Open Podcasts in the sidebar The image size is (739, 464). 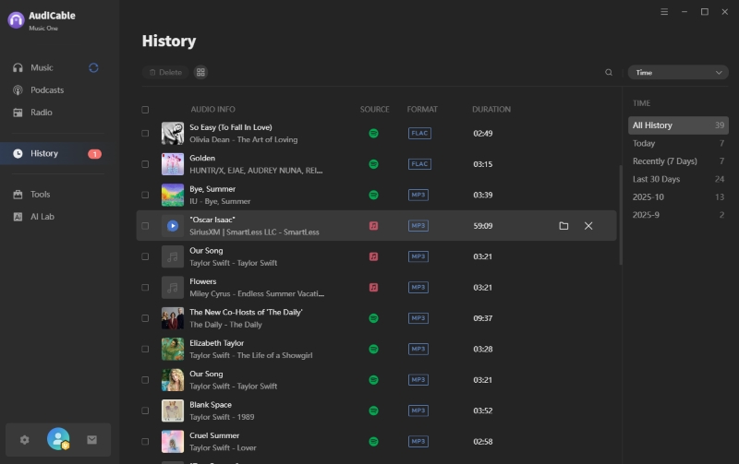click(x=47, y=89)
